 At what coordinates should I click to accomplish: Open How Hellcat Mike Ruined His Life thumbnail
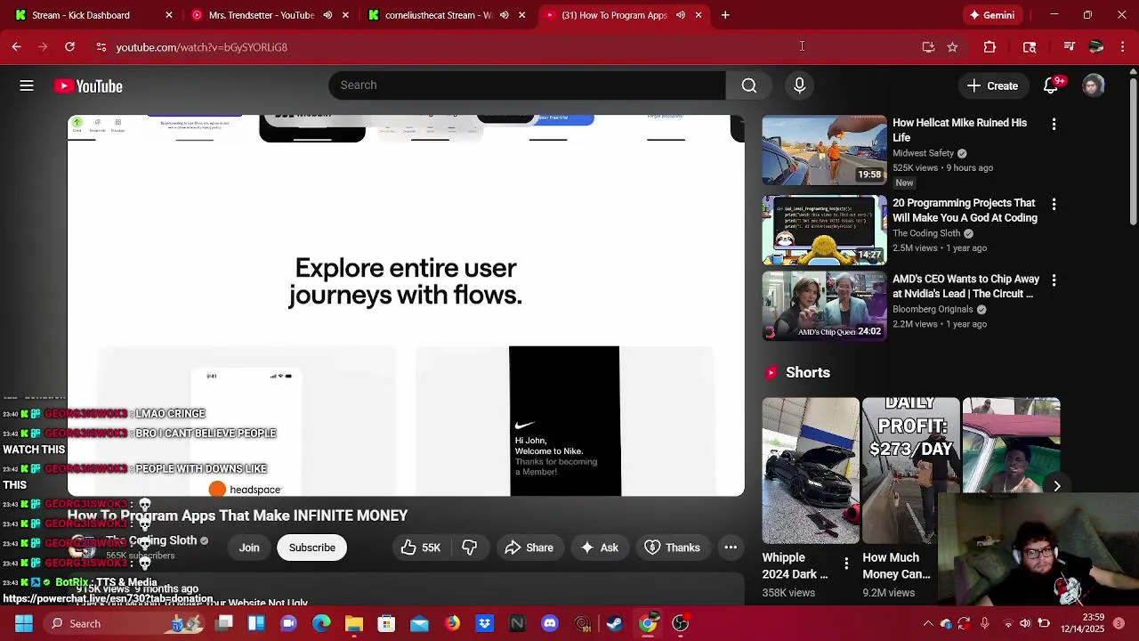(824, 150)
